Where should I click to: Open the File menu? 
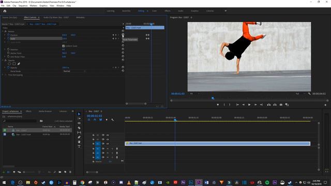click(3, 6)
